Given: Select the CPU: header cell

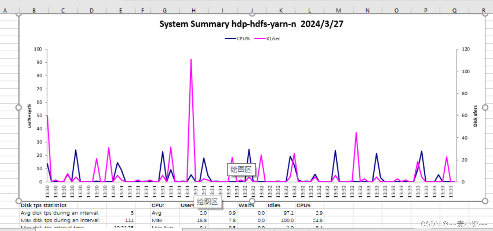Looking at the screenshot, I should pos(165,205).
